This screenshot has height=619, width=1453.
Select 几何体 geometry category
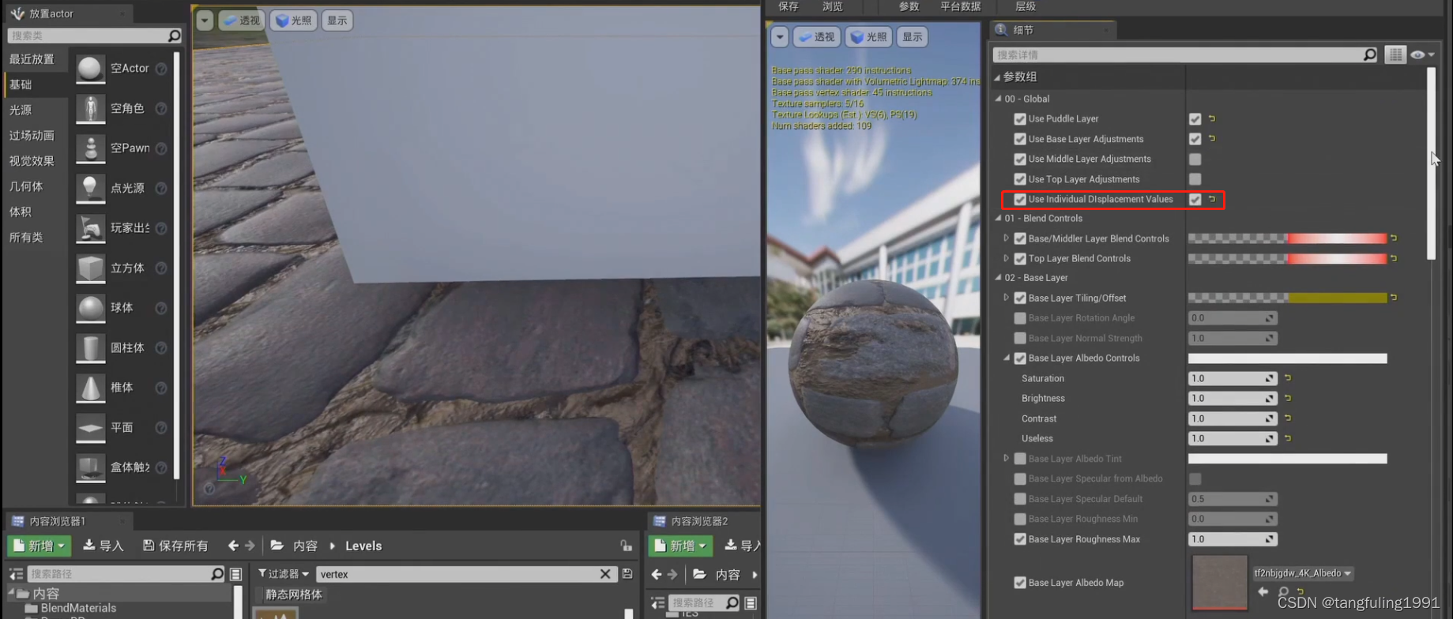[x=26, y=186]
